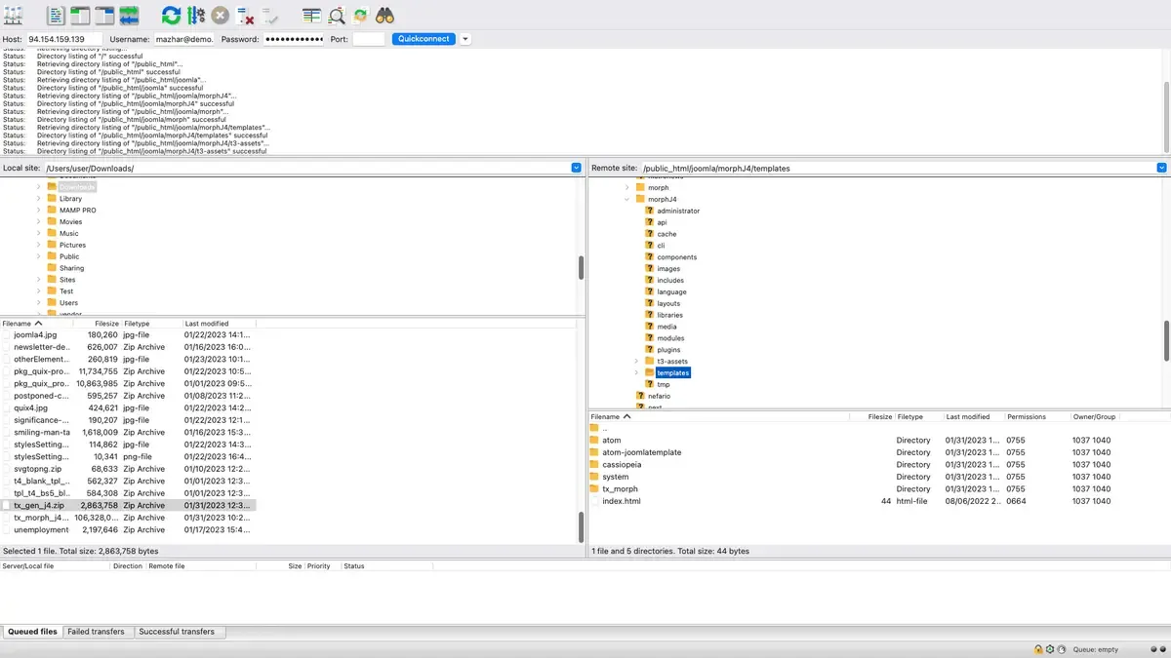Click the Username input field
The width and height of the screenshot is (1171, 658).
point(184,39)
